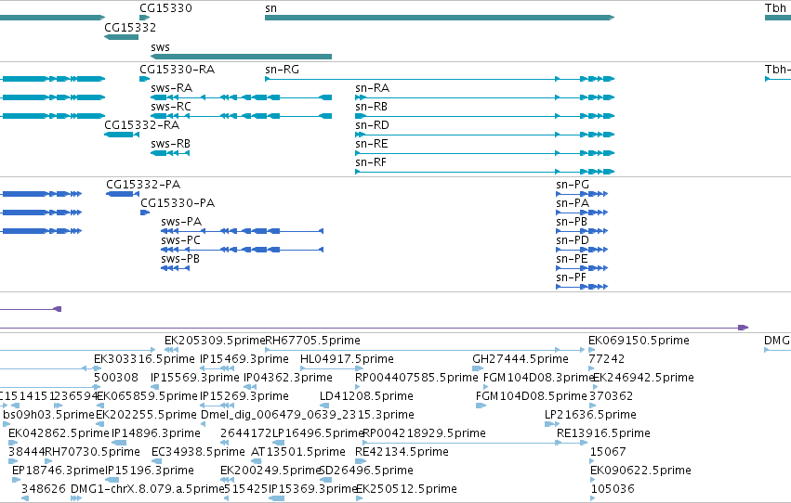Click protein CG15332-PA label
The image size is (791, 503).
tap(143, 185)
